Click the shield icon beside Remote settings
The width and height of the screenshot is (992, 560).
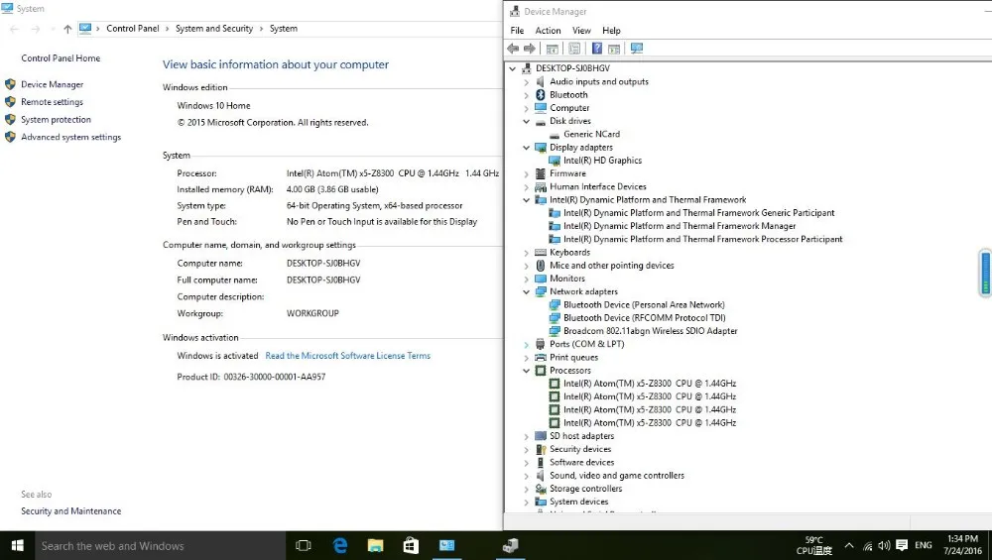(x=10, y=102)
